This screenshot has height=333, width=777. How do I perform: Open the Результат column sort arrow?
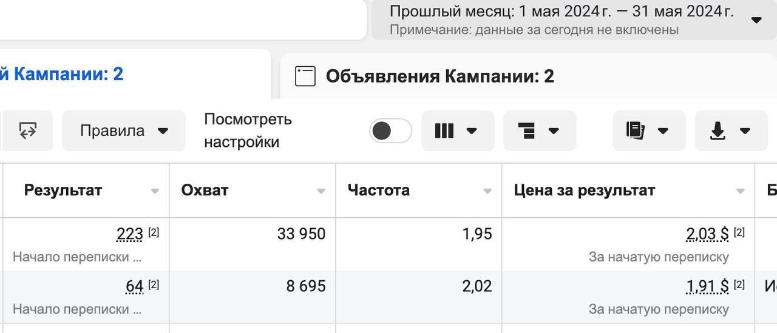(155, 191)
